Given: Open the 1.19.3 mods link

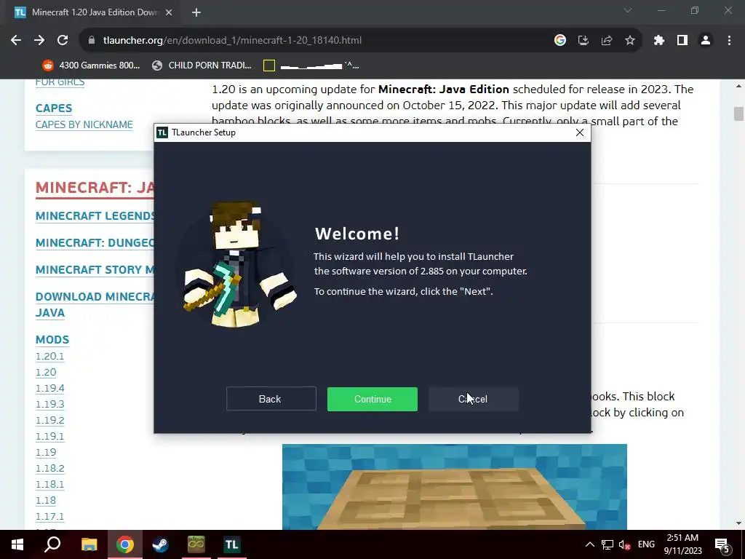Looking at the screenshot, I should point(50,405).
